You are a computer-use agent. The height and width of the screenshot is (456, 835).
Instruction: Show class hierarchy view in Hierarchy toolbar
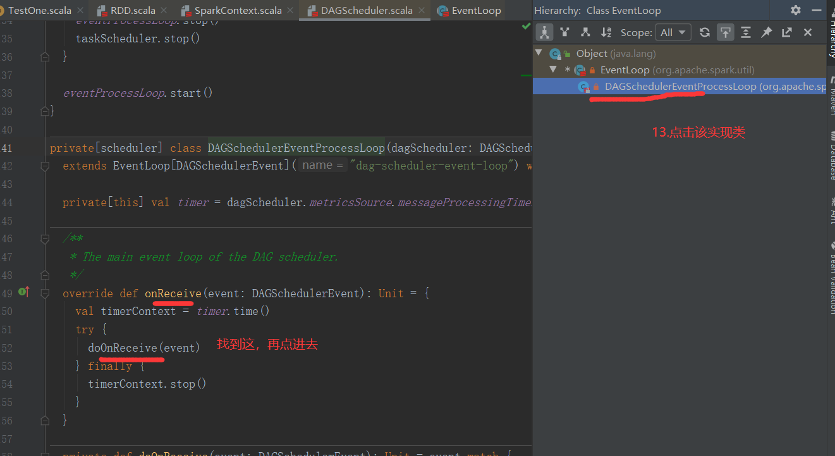[x=544, y=32]
